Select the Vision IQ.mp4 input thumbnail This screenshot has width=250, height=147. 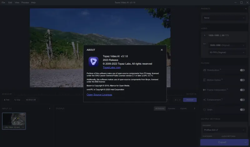tap(14, 121)
